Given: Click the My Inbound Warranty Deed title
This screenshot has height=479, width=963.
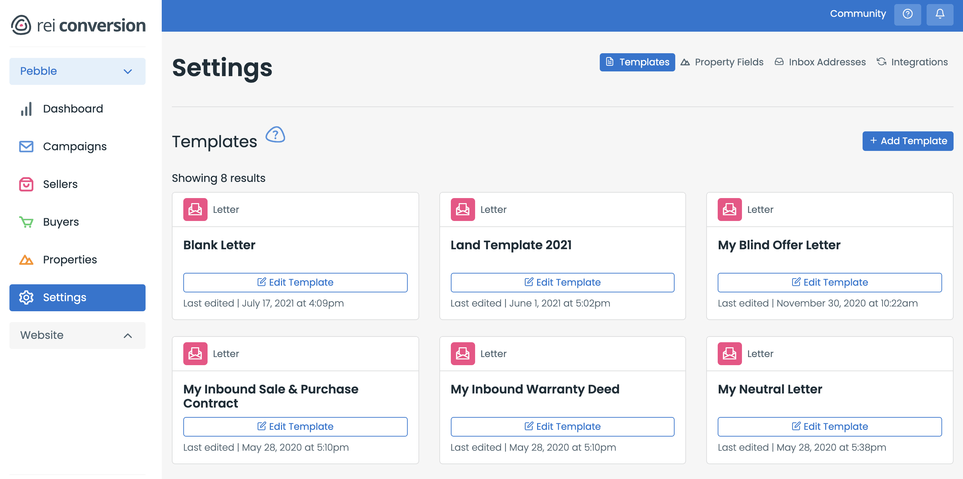Looking at the screenshot, I should 535,389.
